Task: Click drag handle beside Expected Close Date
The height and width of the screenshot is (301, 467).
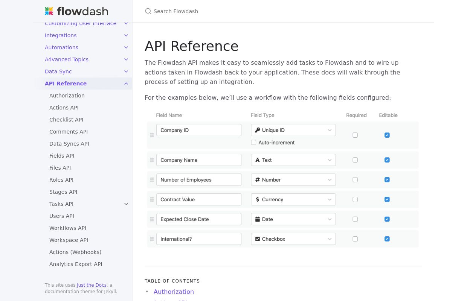Action: click(152, 219)
